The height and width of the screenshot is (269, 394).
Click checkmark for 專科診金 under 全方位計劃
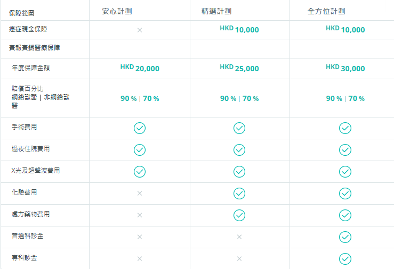(x=345, y=259)
